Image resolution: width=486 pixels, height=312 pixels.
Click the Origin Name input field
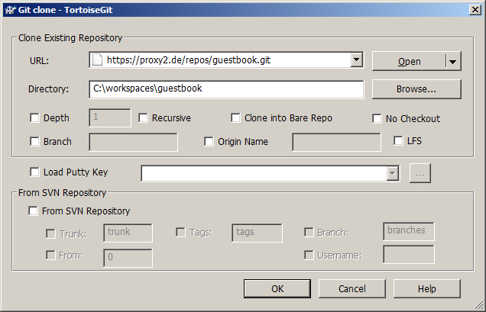coord(336,142)
